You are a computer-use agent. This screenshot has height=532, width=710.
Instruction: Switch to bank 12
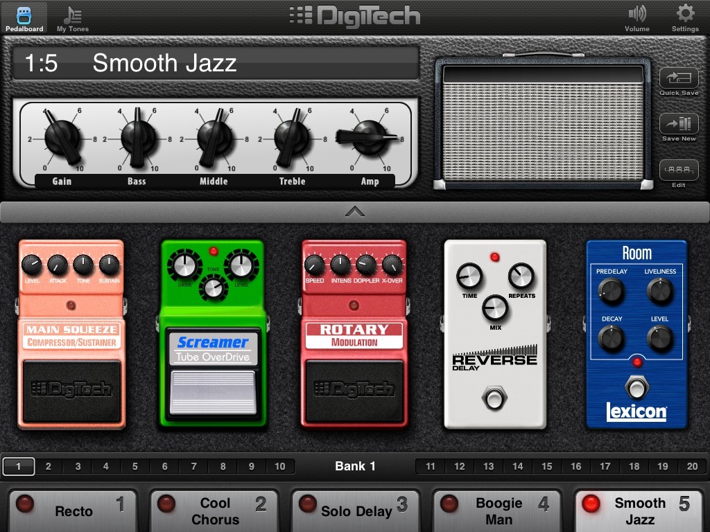[x=459, y=466]
